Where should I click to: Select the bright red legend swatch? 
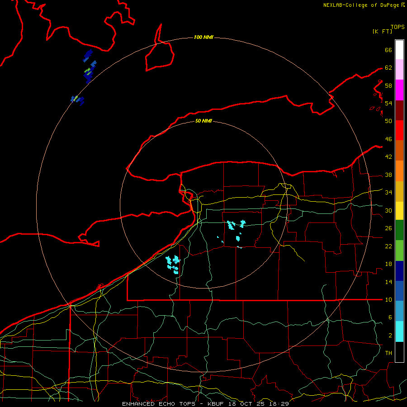(399, 130)
